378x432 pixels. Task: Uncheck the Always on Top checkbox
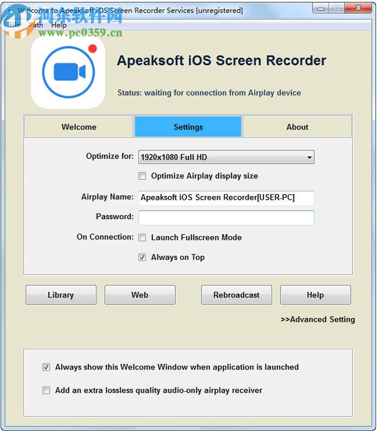pyautogui.click(x=142, y=257)
